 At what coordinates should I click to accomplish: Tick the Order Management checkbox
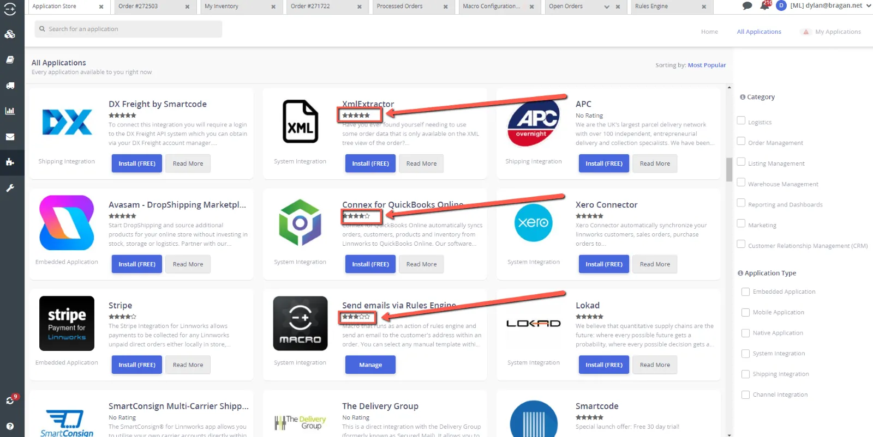click(x=741, y=141)
